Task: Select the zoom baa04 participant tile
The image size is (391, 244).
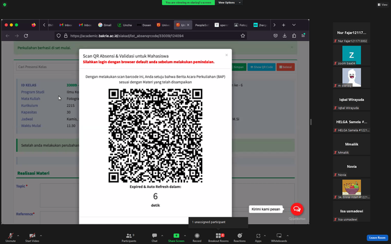Action: (351, 55)
